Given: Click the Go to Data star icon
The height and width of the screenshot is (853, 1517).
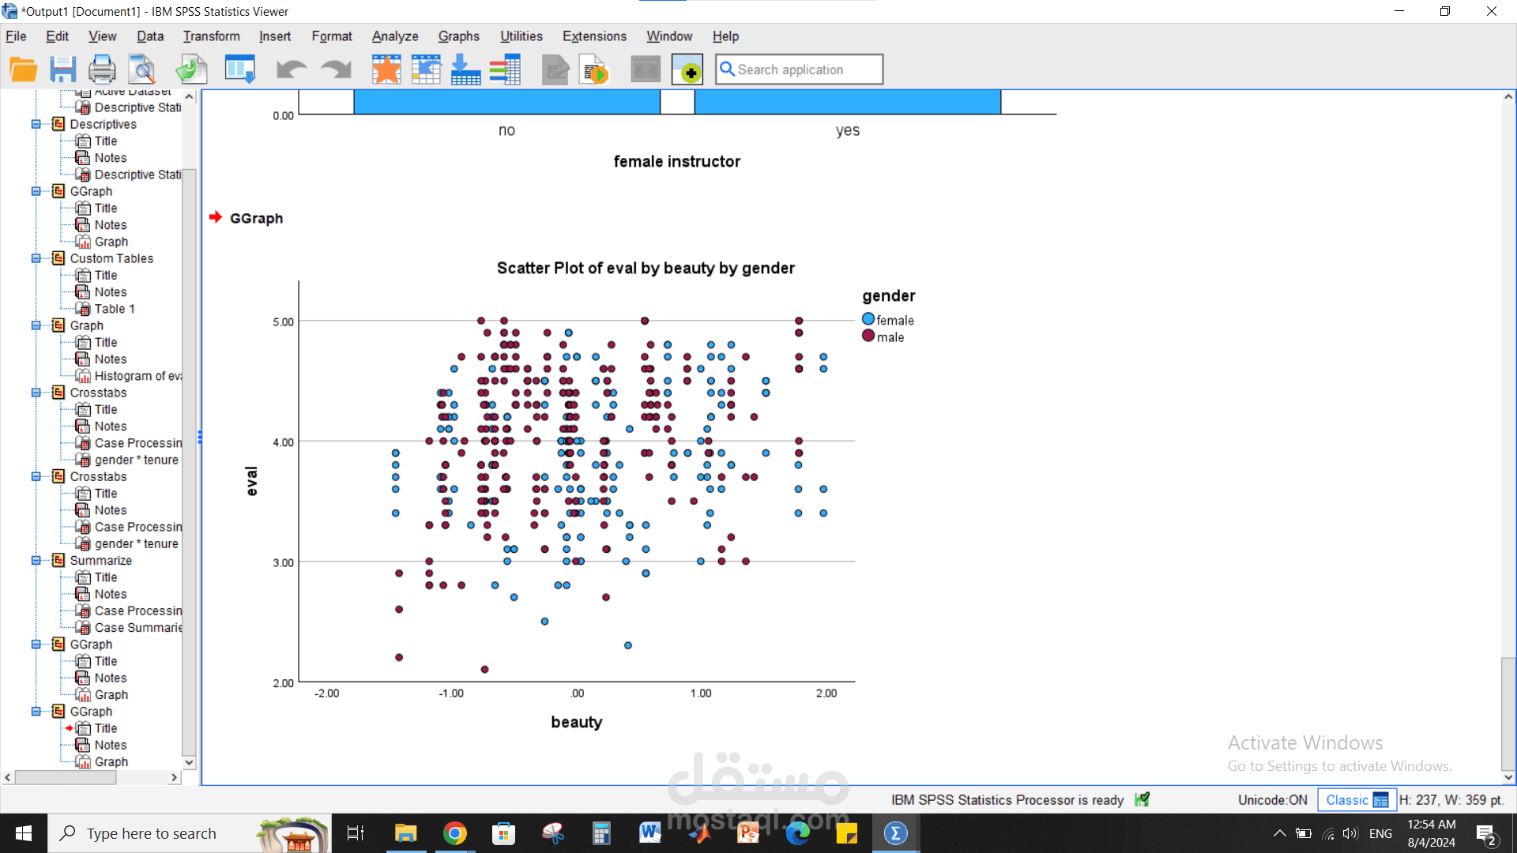Looking at the screenshot, I should [386, 70].
